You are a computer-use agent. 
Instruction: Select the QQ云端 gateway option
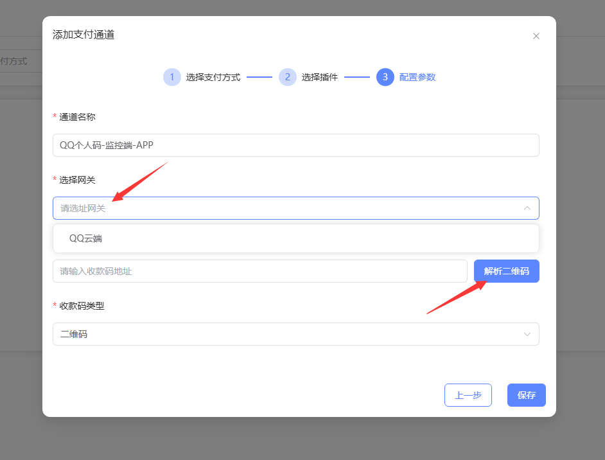(x=296, y=238)
